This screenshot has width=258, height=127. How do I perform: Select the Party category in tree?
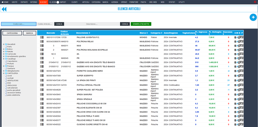10,47
